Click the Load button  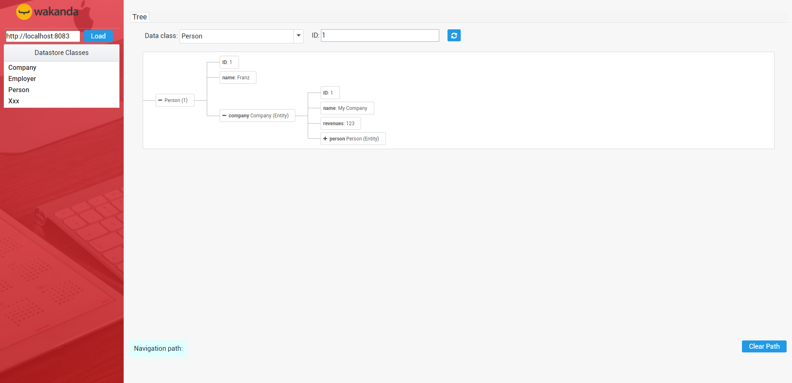[98, 36]
